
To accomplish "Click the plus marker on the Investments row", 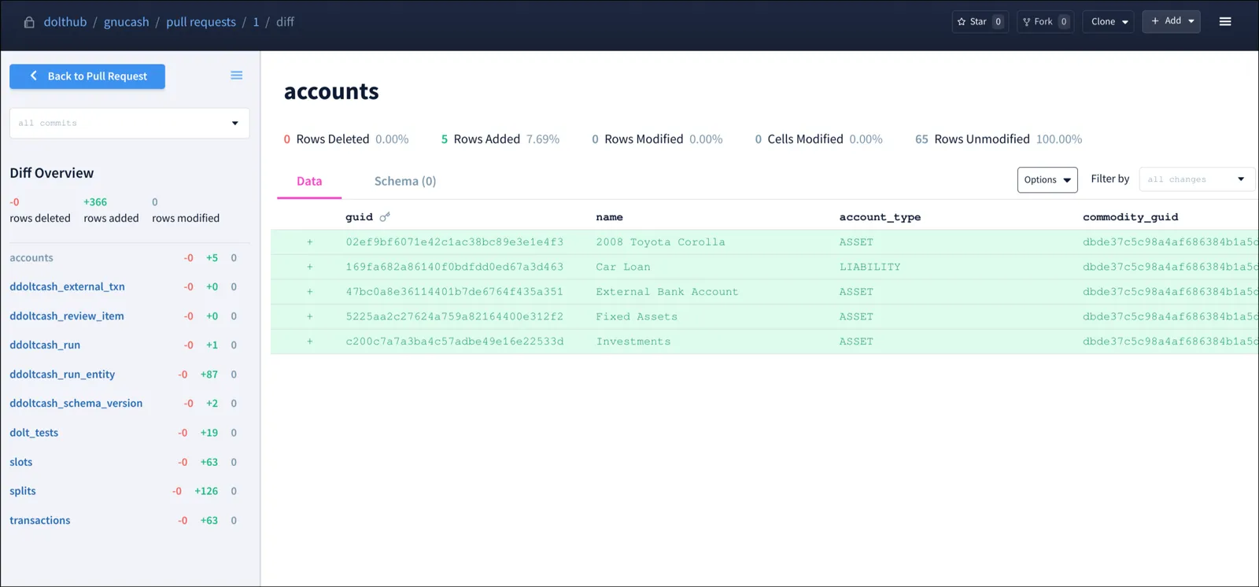I will coord(310,341).
